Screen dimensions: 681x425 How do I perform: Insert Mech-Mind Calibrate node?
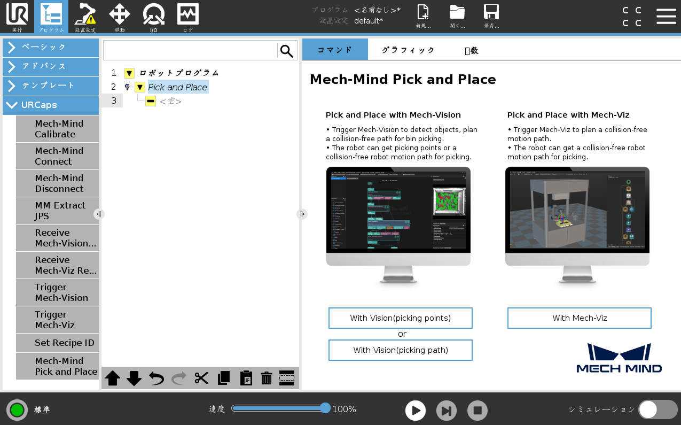[57, 129]
